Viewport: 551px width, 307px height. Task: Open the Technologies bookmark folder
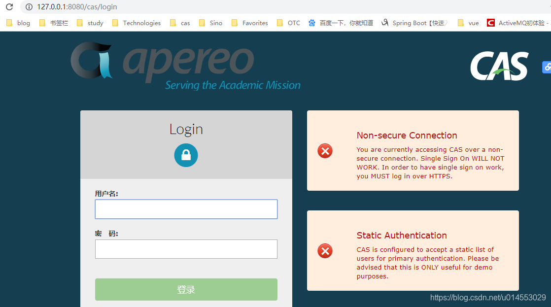click(x=137, y=23)
